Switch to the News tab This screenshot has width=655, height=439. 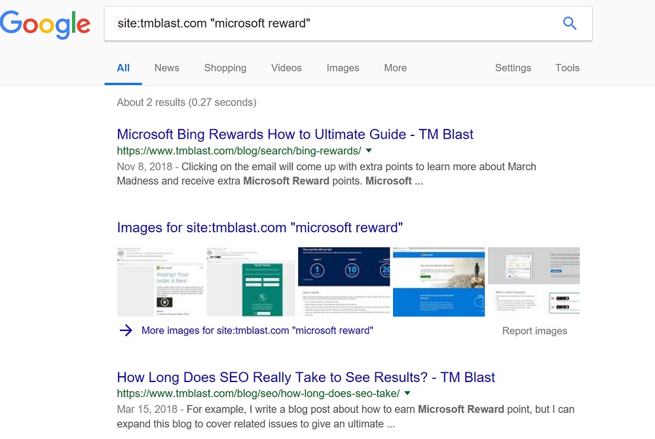pos(166,68)
